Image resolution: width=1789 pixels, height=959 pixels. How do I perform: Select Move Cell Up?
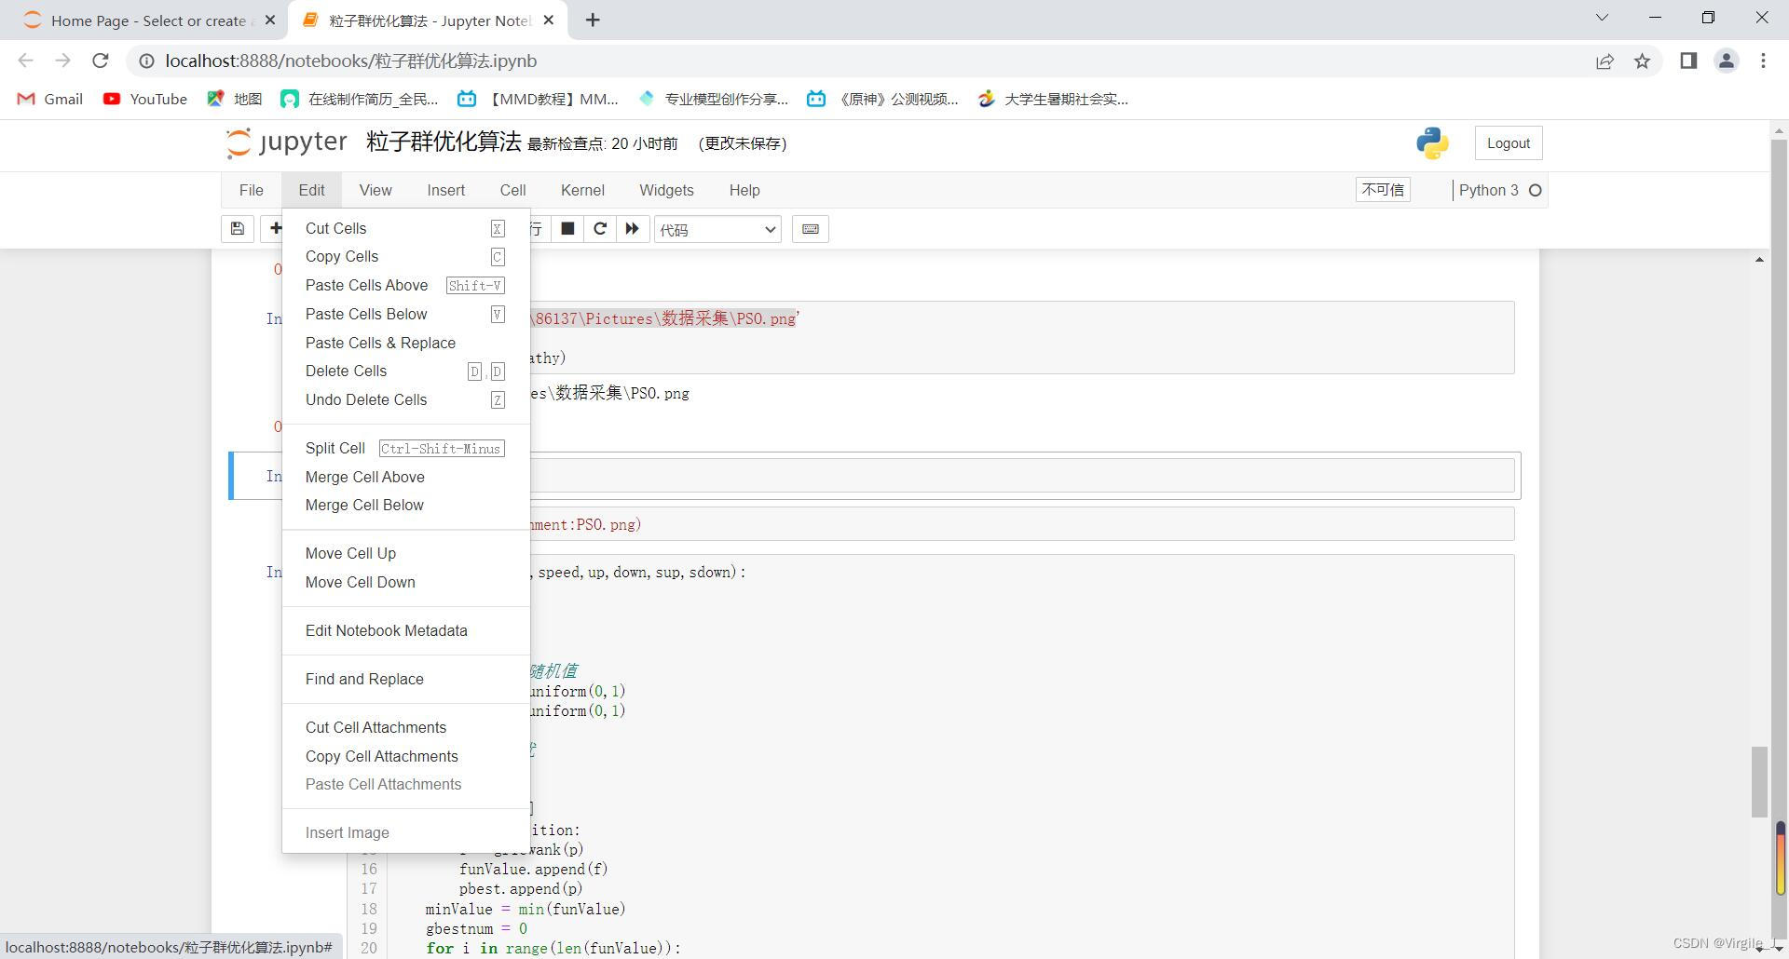(x=406, y=553)
